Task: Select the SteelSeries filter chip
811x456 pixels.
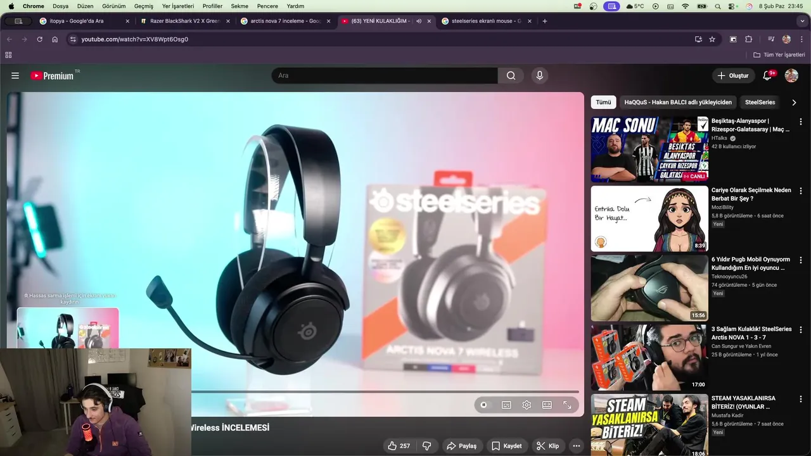Action: 760,102
